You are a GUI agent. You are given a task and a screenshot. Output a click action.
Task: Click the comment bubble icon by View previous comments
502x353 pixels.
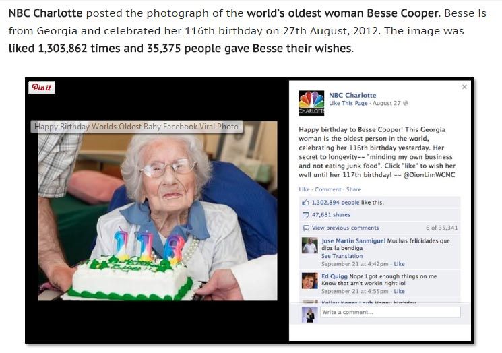(x=306, y=228)
